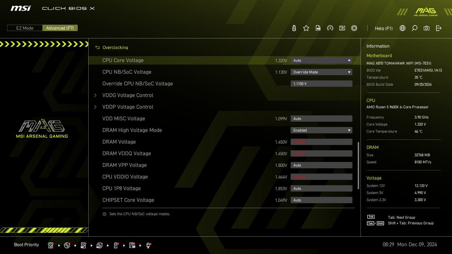Click the info icon beside help description
Viewport: 452px width, 254px height.
click(x=105, y=214)
